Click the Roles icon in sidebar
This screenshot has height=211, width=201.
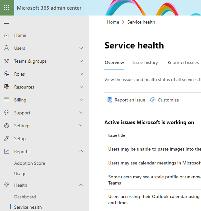pyautogui.click(x=6, y=74)
